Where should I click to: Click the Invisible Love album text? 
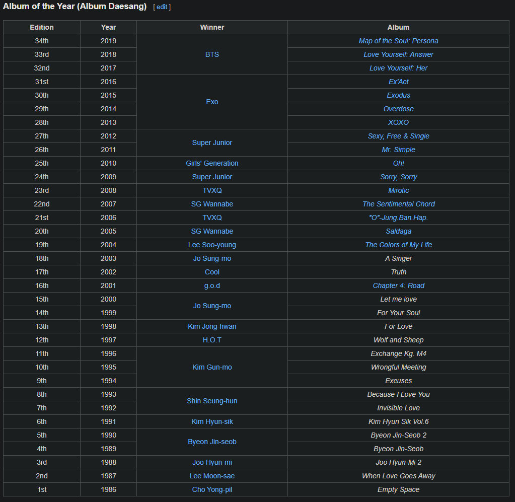(x=398, y=408)
